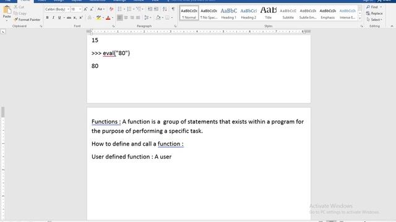
Task: Click the text 'eval("80")' in document
Action: click(116, 53)
